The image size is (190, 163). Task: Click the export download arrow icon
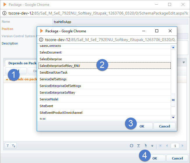pyautogui.click(x=145, y=146)
